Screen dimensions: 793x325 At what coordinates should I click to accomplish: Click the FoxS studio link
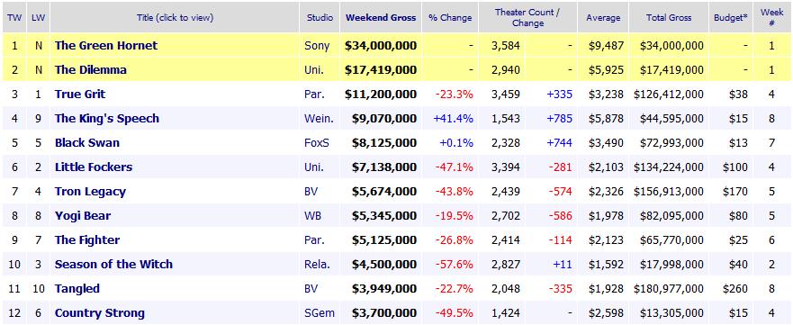(x=317, y=142)
